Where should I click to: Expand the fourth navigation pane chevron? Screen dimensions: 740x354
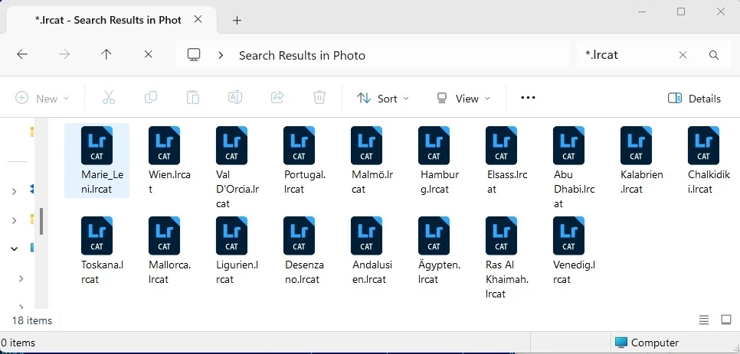(21, 278)
